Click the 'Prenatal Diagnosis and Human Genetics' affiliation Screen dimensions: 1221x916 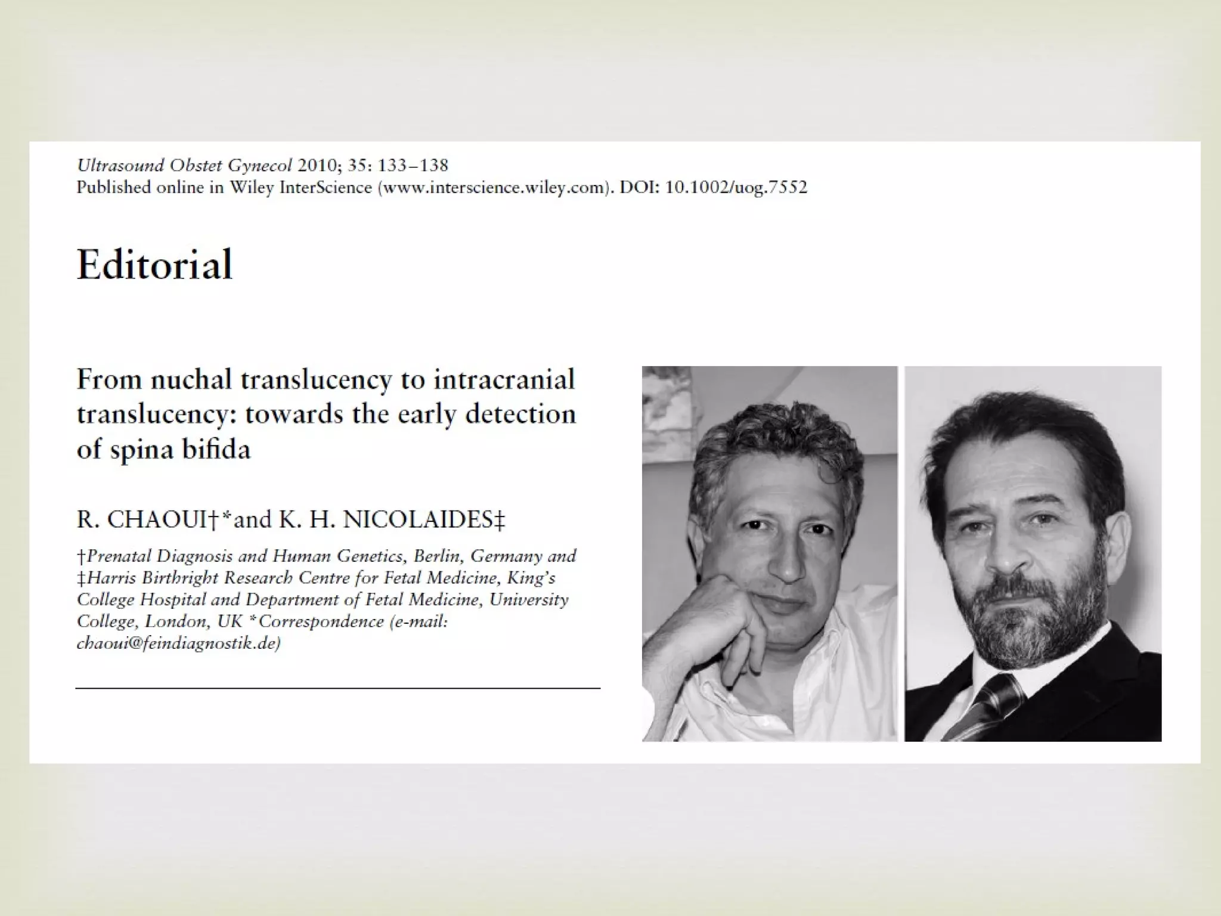(x=244, y=556)
